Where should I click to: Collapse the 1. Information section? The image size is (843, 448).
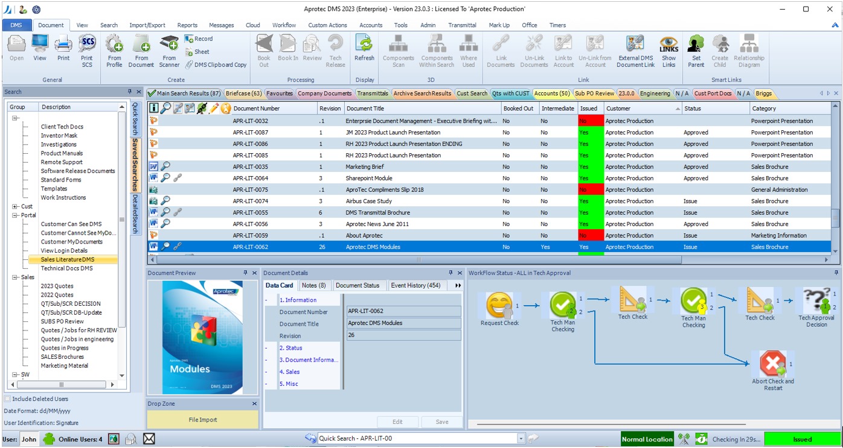(267, 300)
